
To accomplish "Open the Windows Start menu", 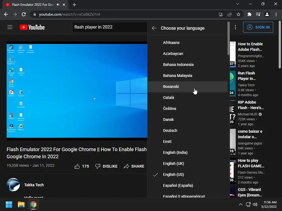I will click(x=9, y=204).
